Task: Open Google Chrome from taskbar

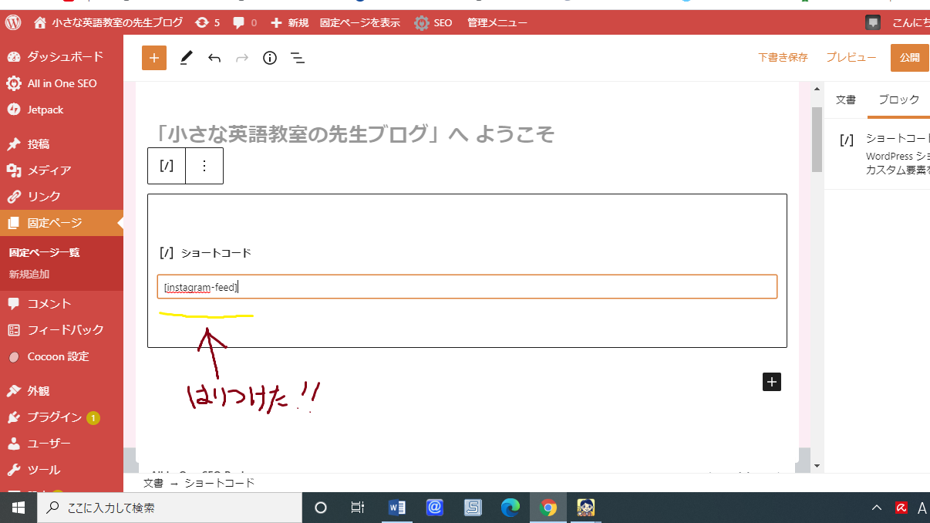Action: click(x=548, y=508)
